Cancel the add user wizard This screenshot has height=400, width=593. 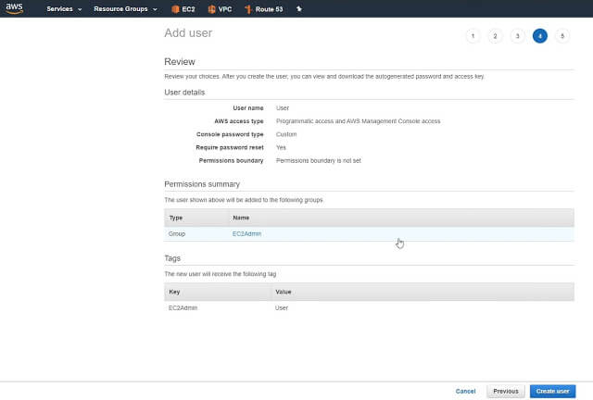[466, 391]
